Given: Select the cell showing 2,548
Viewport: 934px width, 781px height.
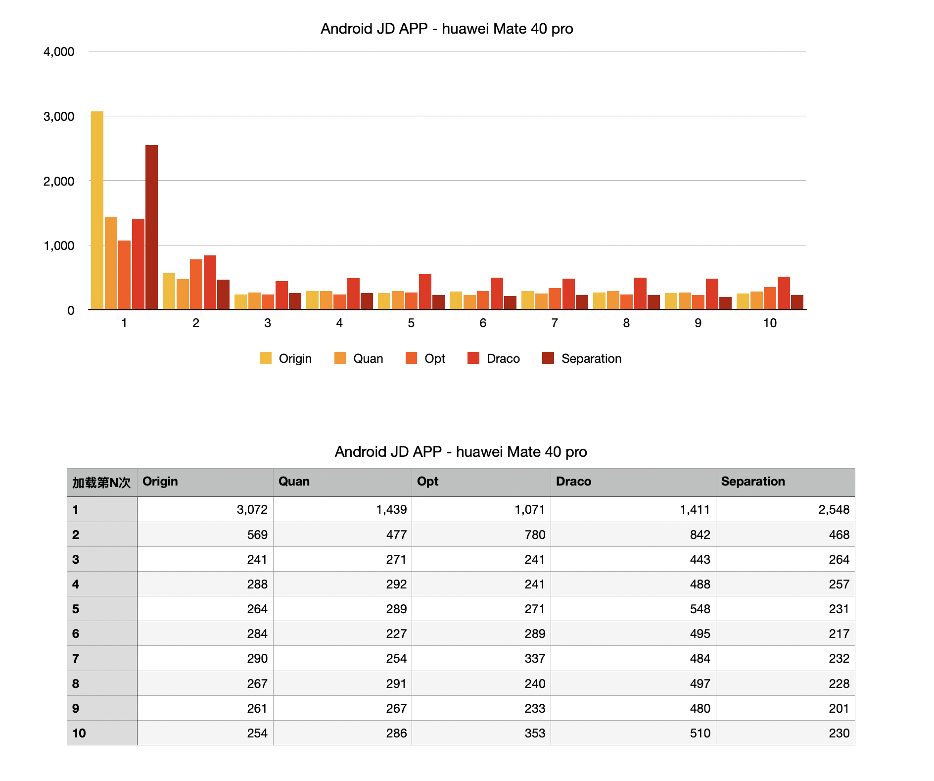Looking at the screenshot, I should pos(786,509).
